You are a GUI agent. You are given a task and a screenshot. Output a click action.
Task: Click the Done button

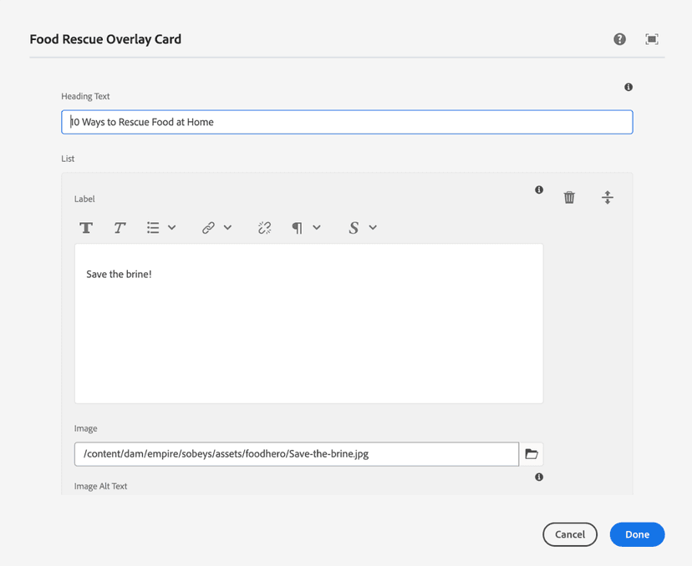[x=637, y=534]
